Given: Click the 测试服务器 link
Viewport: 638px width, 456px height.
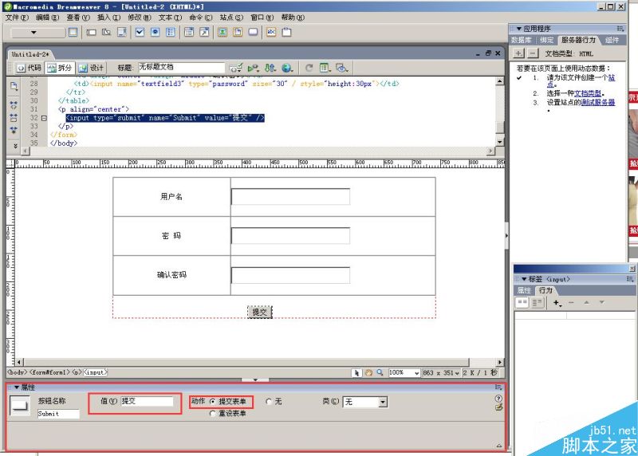Looking at the screenshot, I should (x=597, y=103).
